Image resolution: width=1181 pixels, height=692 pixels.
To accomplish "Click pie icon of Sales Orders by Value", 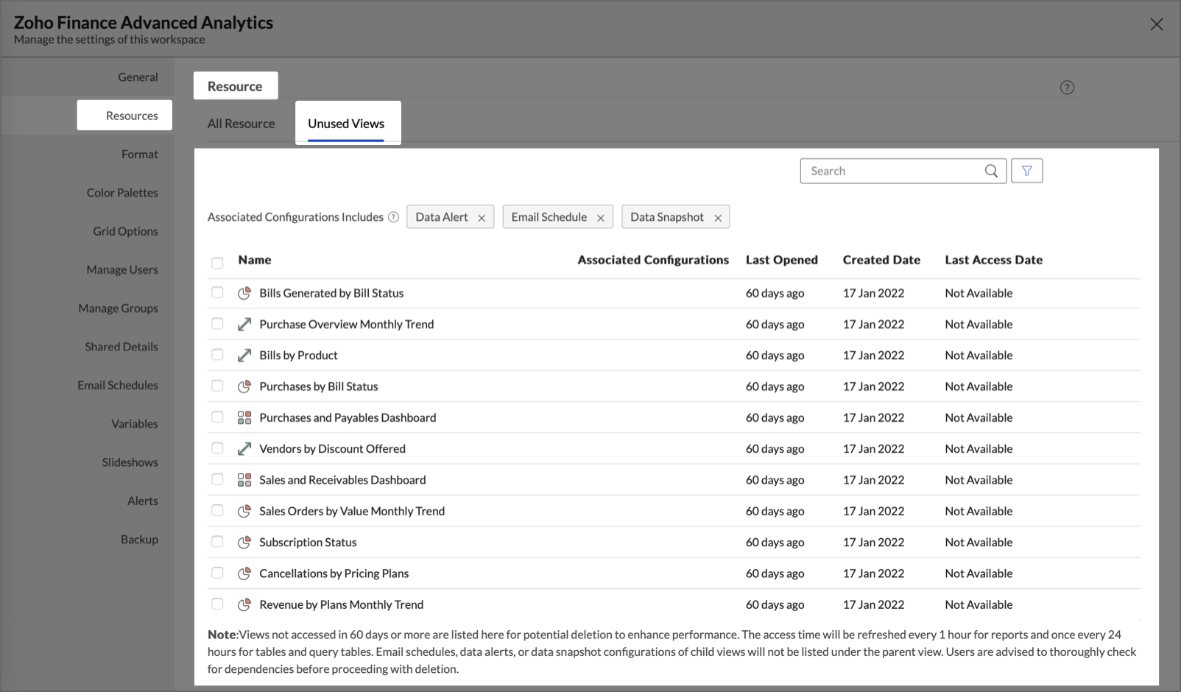I will 244,511.
